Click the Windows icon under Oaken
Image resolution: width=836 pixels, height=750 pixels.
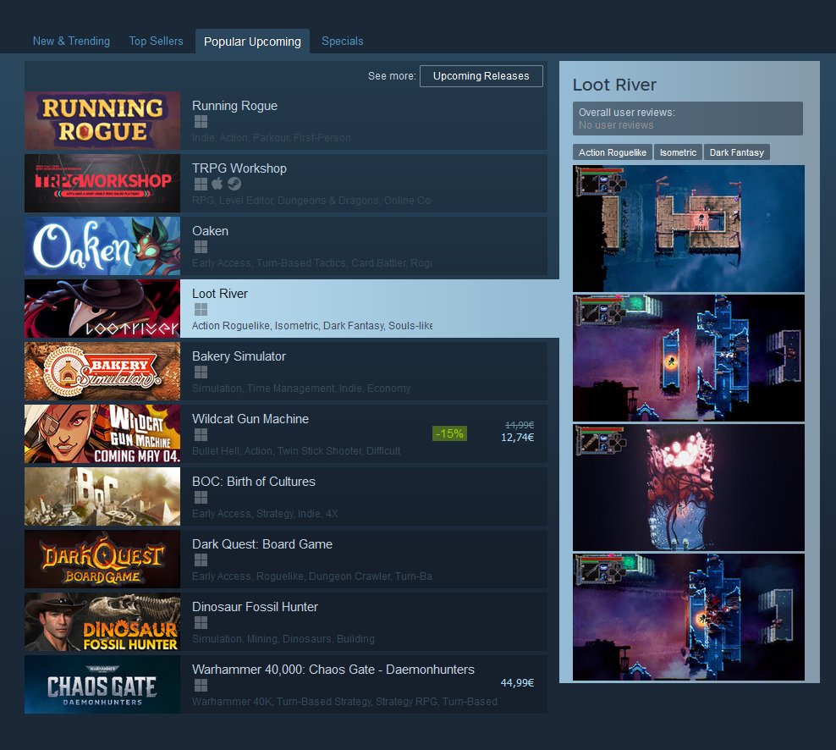(201, 246)
